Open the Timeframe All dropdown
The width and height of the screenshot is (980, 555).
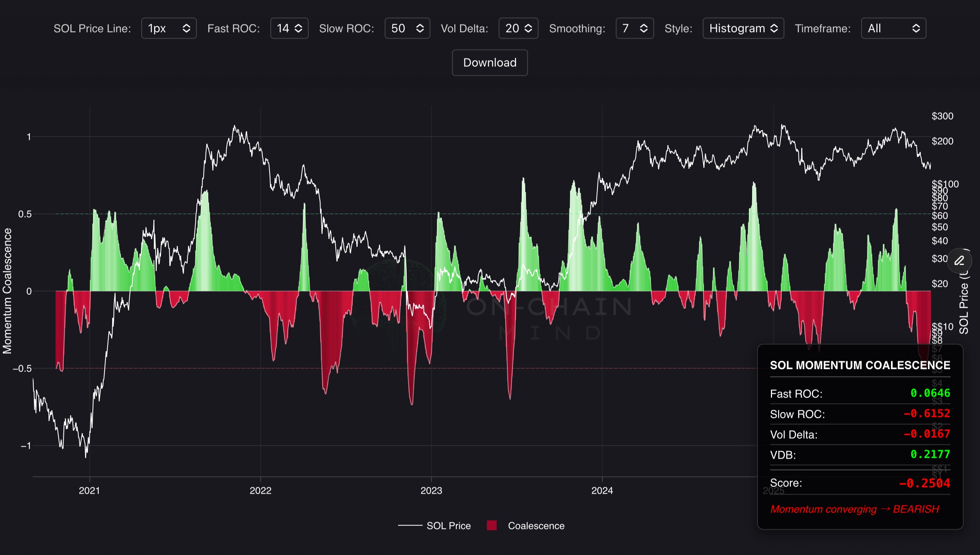893,28
